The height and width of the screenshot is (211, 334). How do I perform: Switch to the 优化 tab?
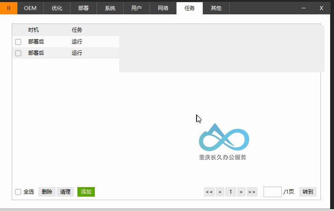(x=57, y=8)
